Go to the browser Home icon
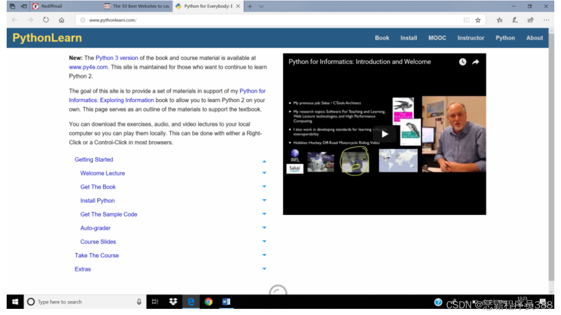Screen dimensions: 561x315 click(62, 20)
